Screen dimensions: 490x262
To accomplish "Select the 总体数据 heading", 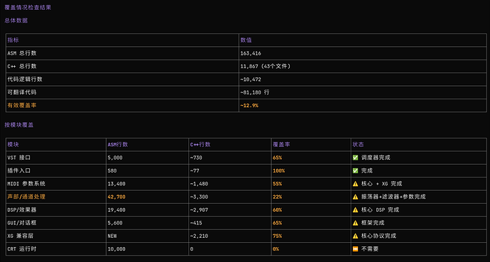I will 16,21.
